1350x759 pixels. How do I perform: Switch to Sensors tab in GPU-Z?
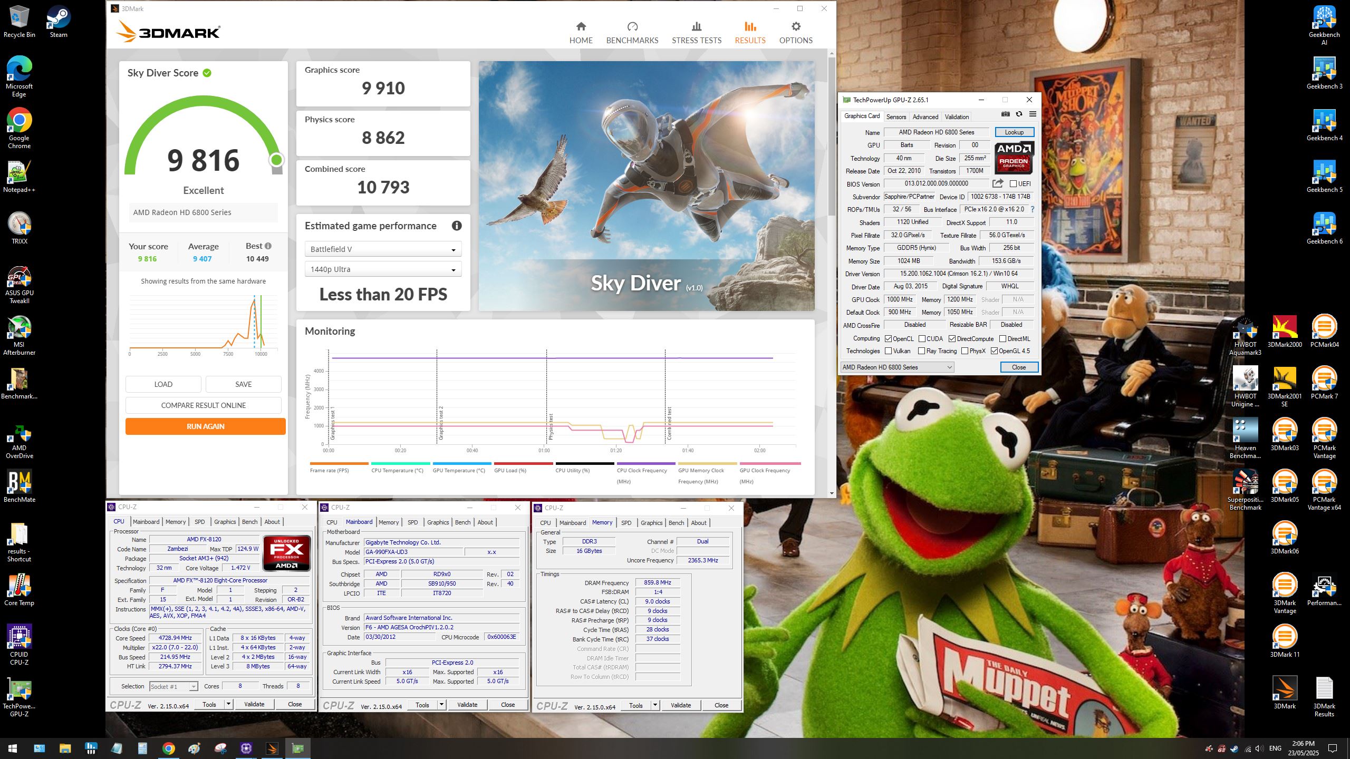tap(896, 117)
